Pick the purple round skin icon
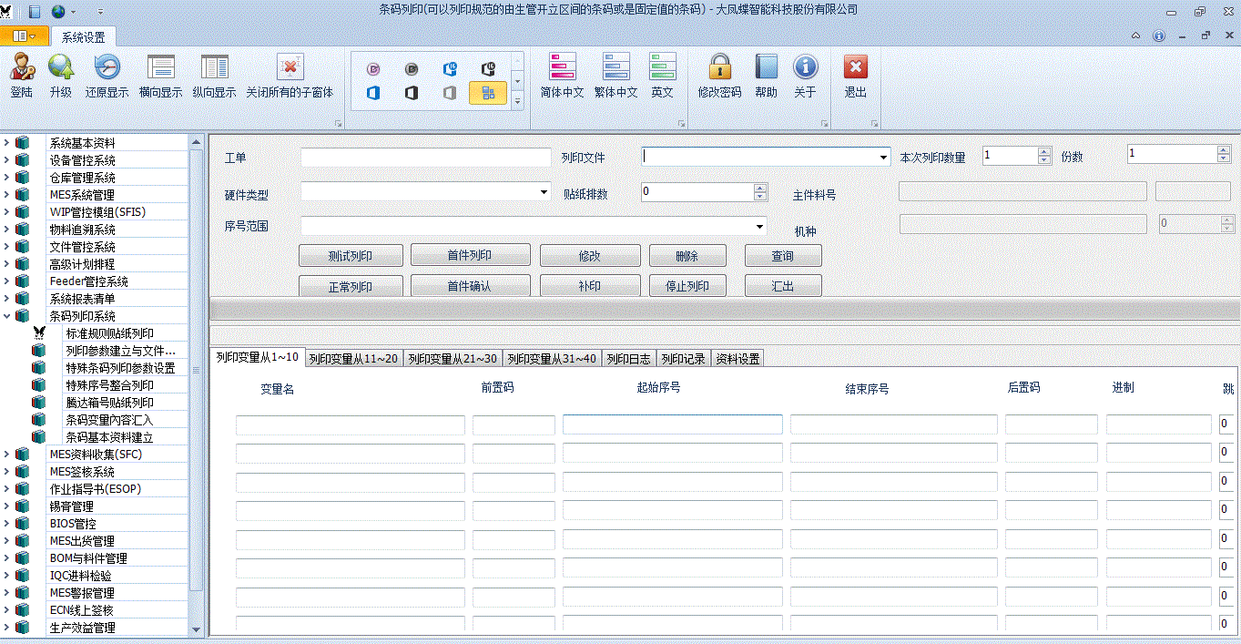The height and width of the screenshot is (644, 1241). pos(372,69)
